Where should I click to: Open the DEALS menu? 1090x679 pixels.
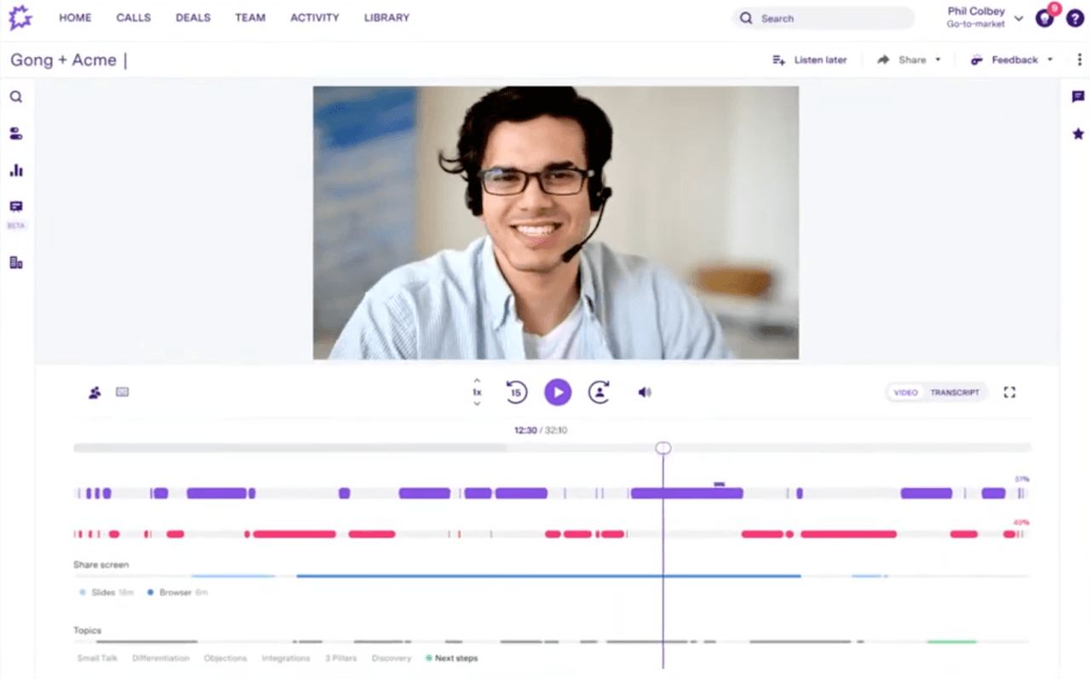(193, 17)
